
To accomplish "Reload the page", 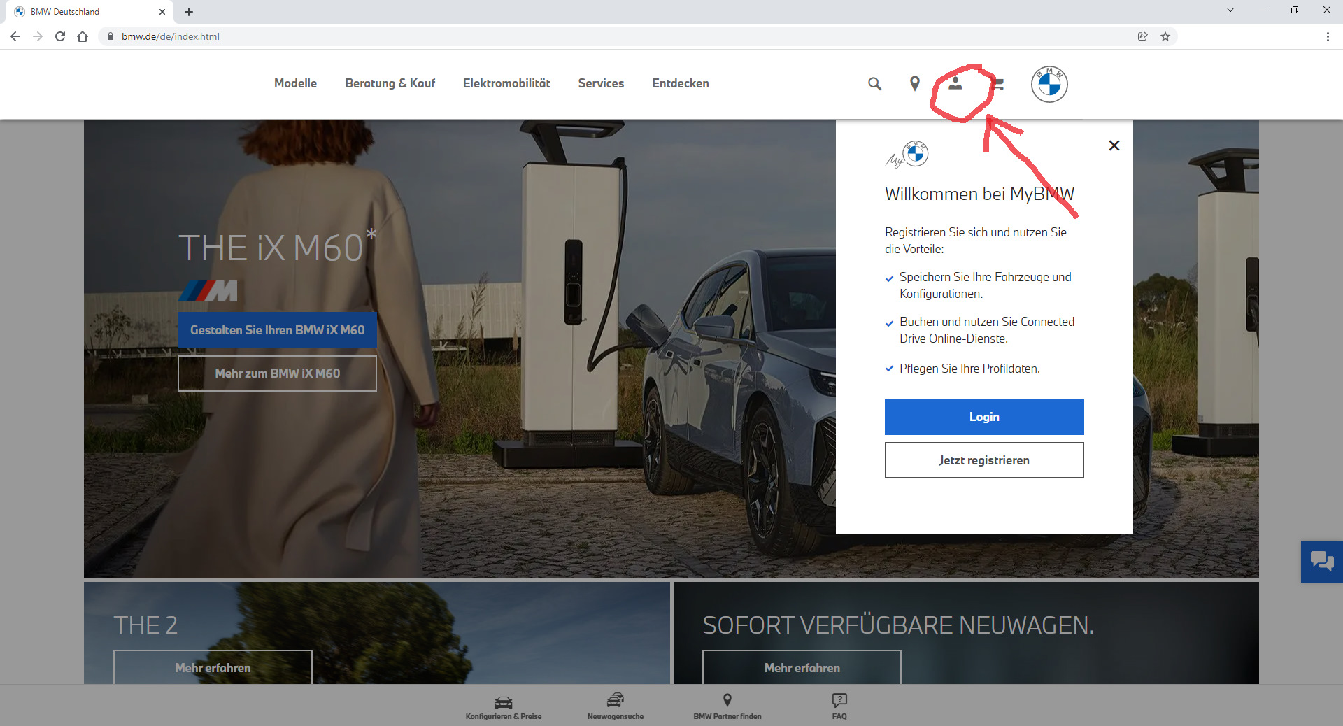I will (x=60, y=36).
